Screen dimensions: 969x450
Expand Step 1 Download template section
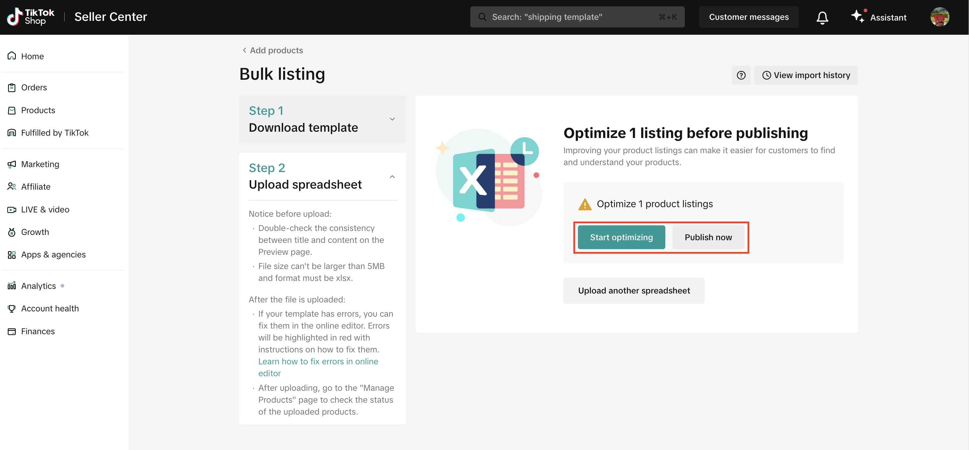point(392,119)
